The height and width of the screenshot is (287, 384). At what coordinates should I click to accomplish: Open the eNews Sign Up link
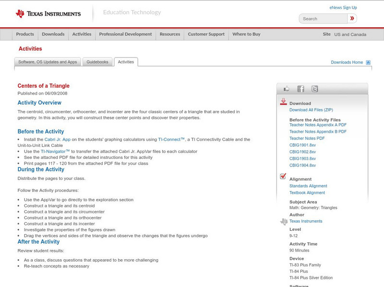click(343, 8)
